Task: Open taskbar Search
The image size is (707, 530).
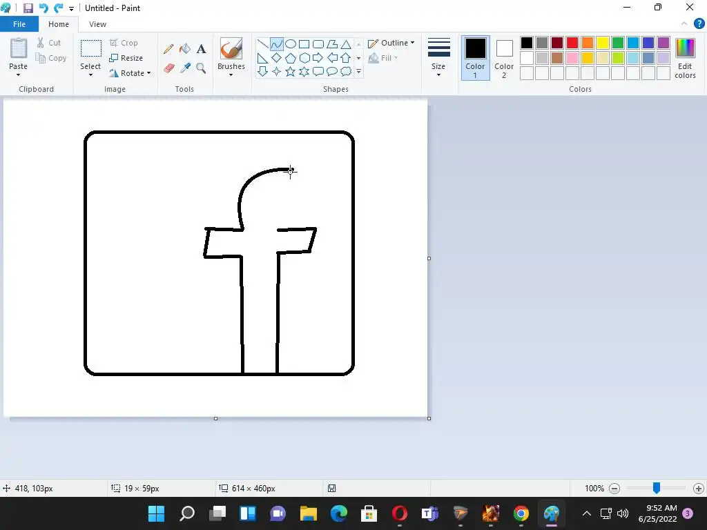Action: [186, 513]
